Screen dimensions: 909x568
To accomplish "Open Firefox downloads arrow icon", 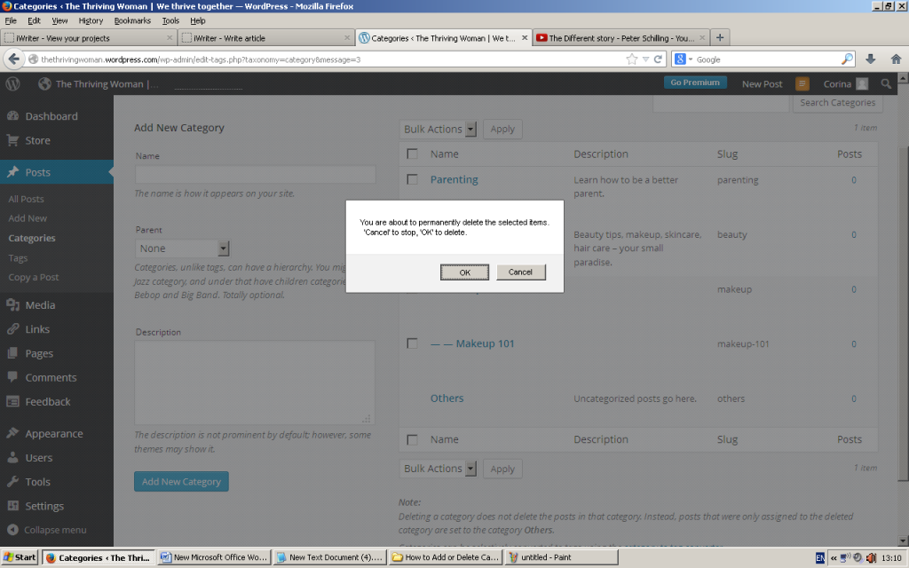I will point(870,59).
